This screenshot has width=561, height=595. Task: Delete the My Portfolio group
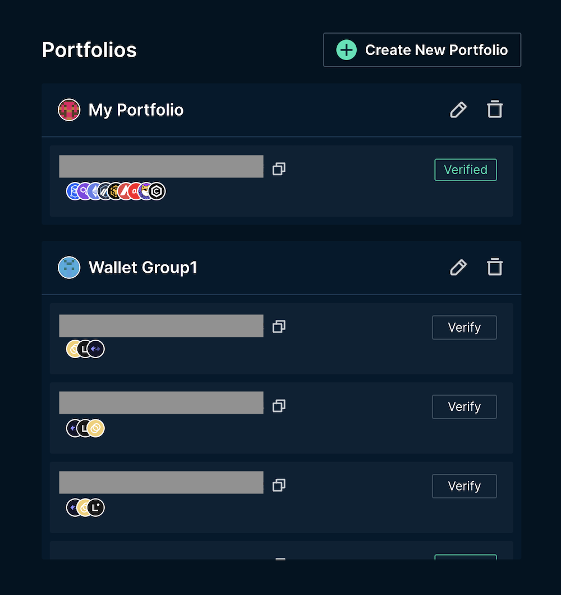[494, 109]
